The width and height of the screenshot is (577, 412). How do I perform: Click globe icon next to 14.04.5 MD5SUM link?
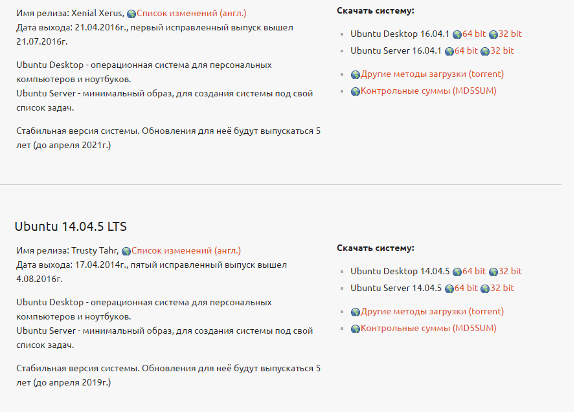click(x=355, y=329)
